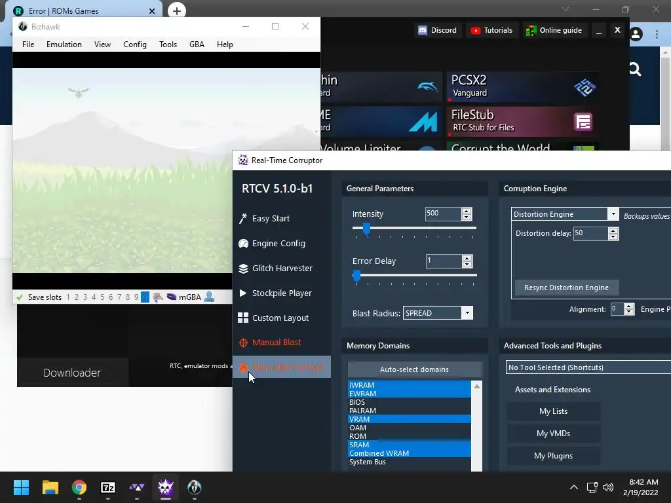671x503 pixels.
Task: Select PALRAM memory domain
Action: [x=410, y=411]
